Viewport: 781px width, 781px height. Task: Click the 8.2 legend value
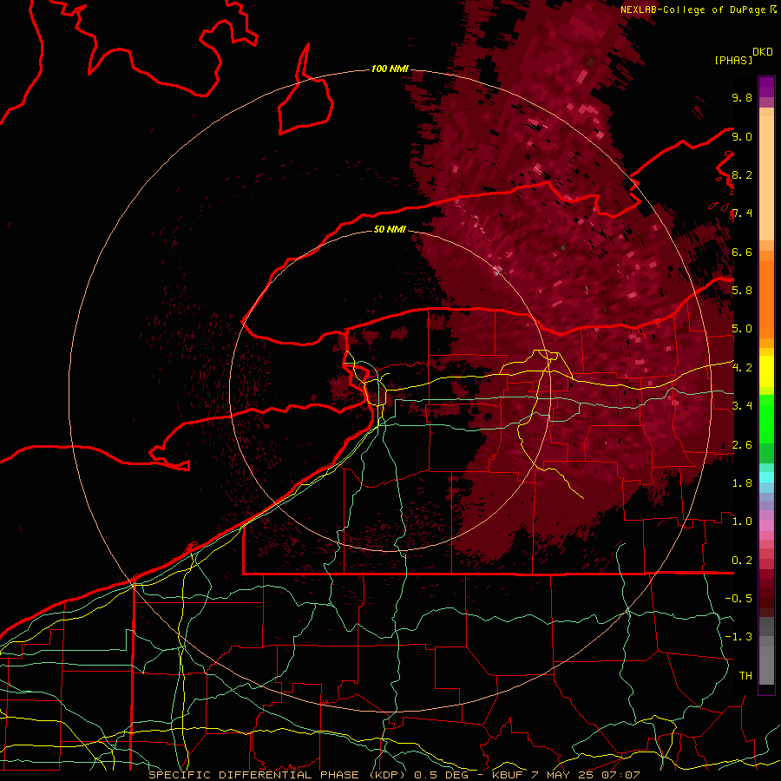point(742,174)
